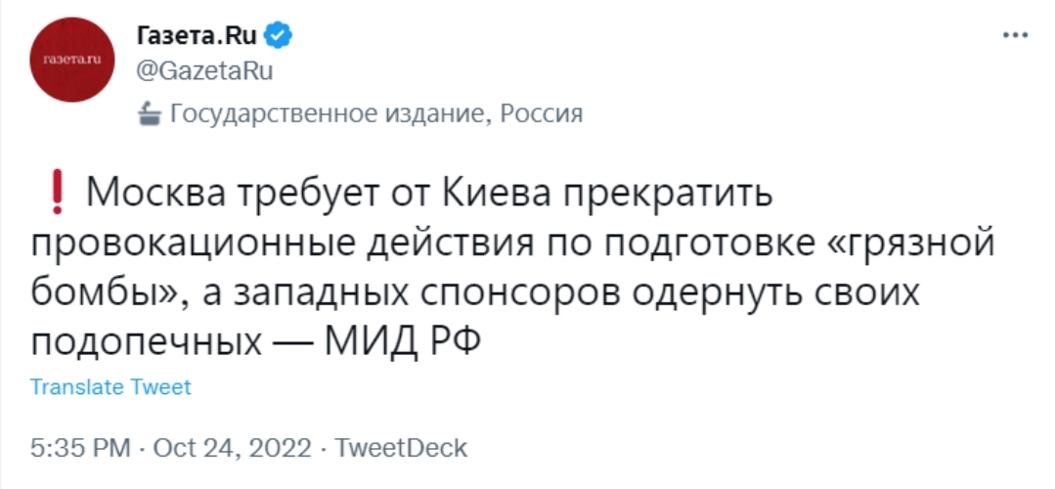Click the 5:35 PM timestamp

80,449
